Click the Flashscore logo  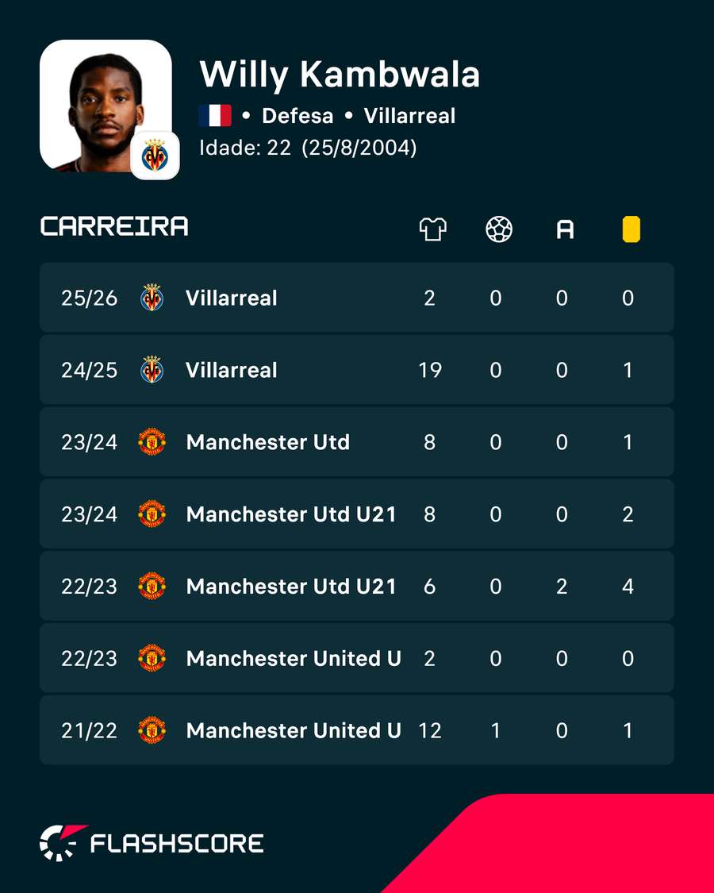(152, 843)
